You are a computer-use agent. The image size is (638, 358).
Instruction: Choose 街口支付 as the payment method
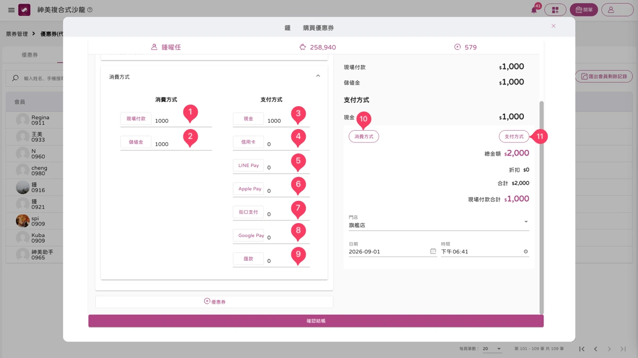point(248,212)
